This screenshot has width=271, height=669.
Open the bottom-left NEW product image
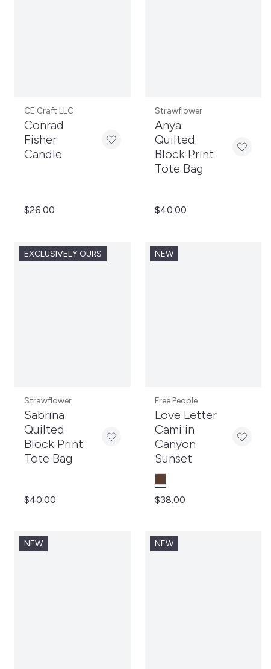[x=73, y=600]
